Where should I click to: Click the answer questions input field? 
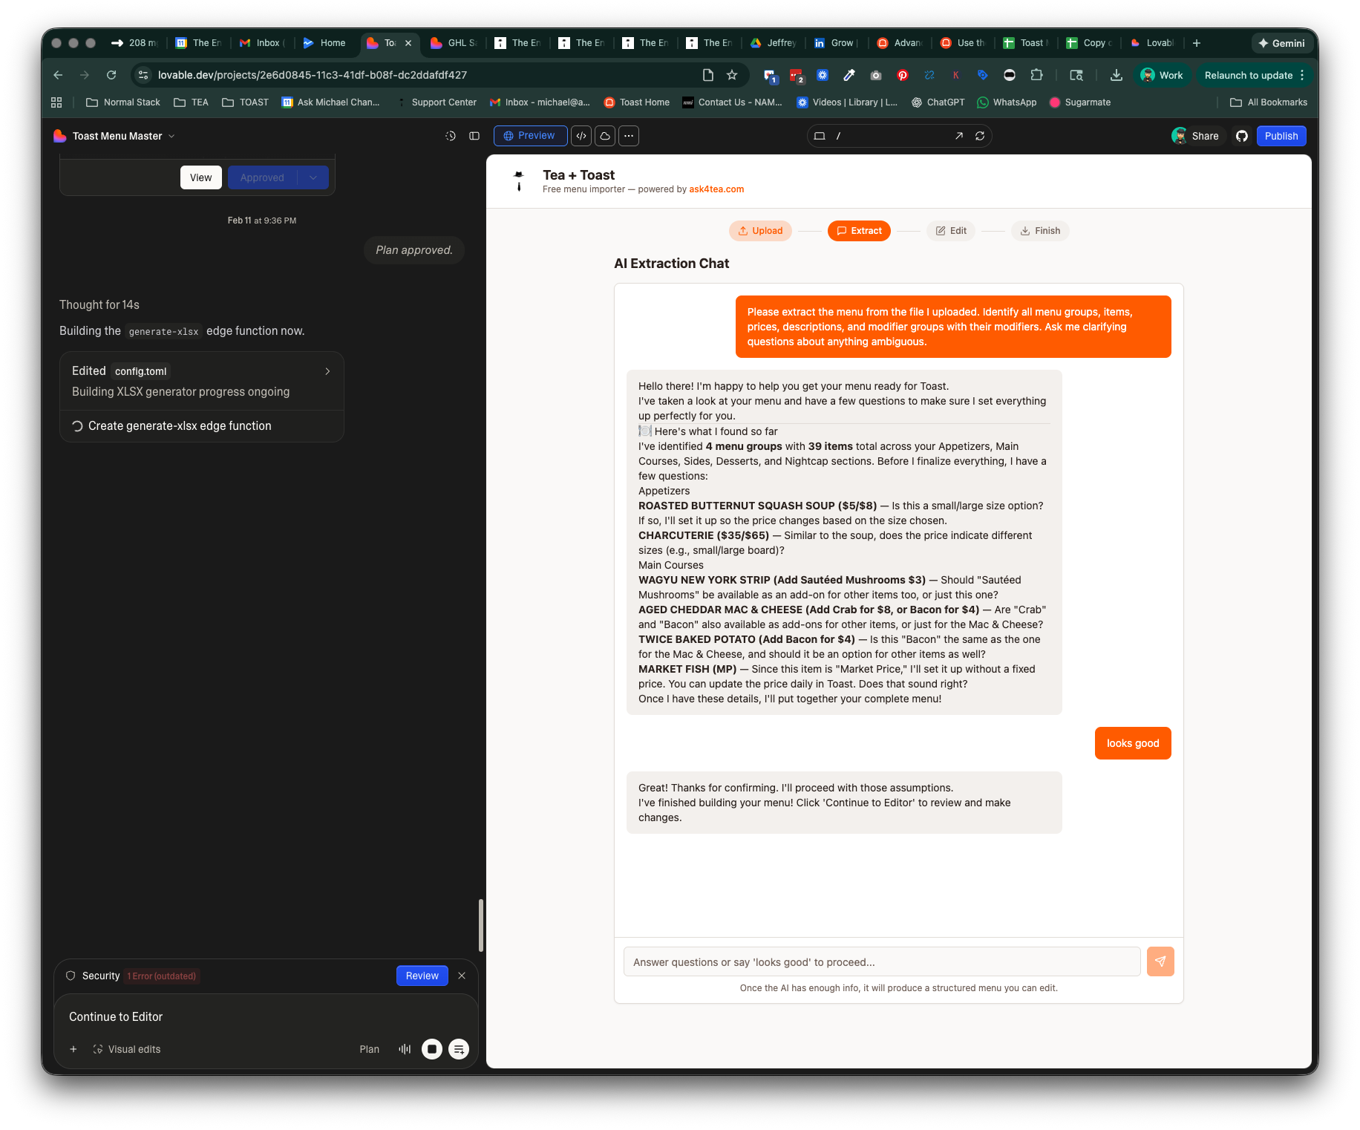click(x=882, y=962)
